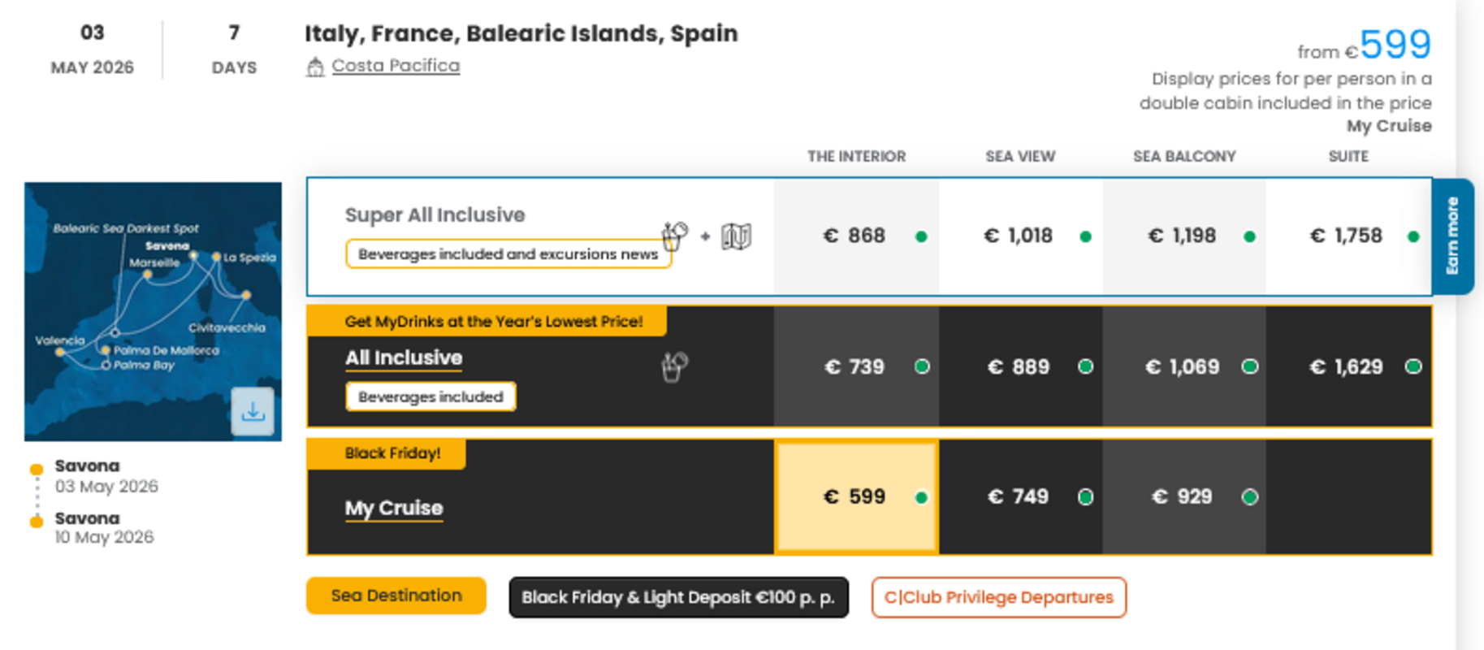Click the Beverages included and excursions news tag
The height and width of the screenshot is (650, 1484).
tap(508, 254)
